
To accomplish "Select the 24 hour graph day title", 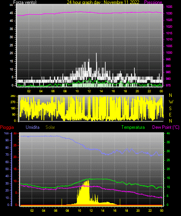I will (103, 2).
